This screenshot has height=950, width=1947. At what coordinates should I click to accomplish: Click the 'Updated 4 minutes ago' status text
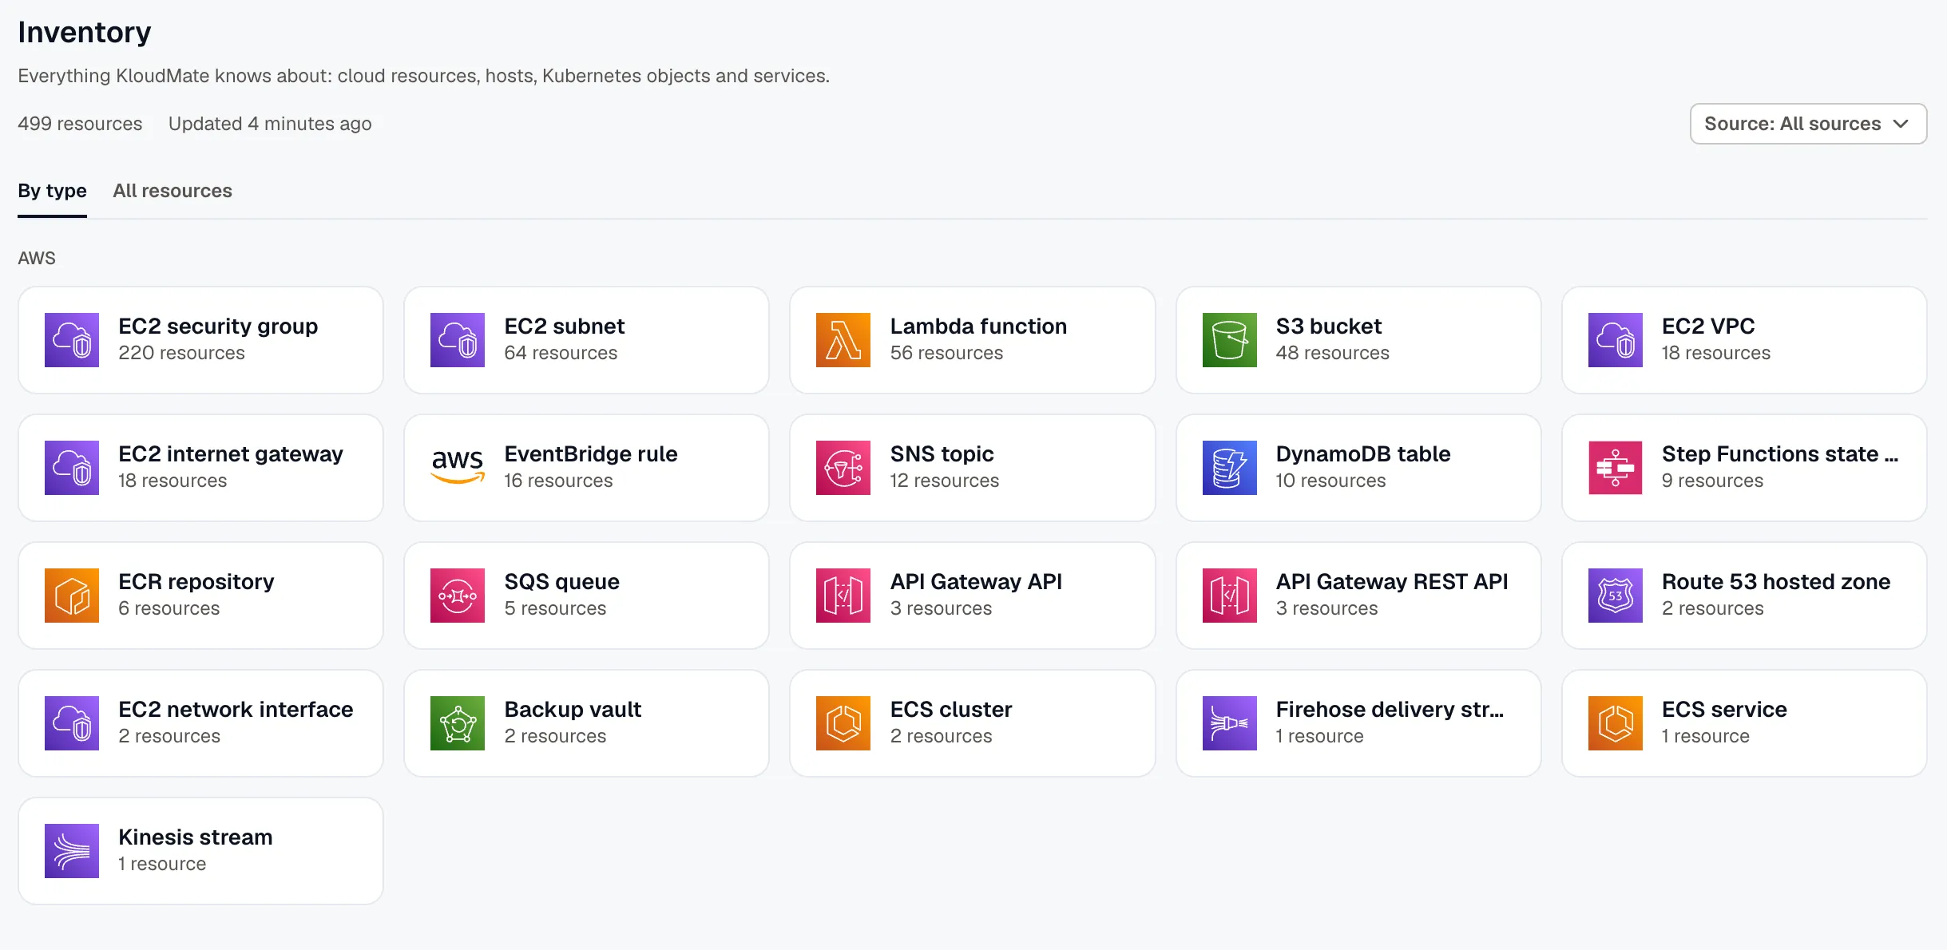pos(270,124)
